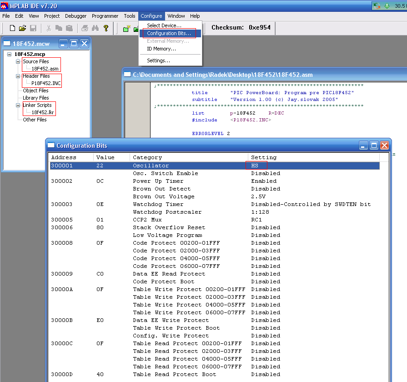Viewport: 407px width, 382px height.
Task: Click the Watchdog Timer category row
Action: pyautogui.click(x=215, y=205)
